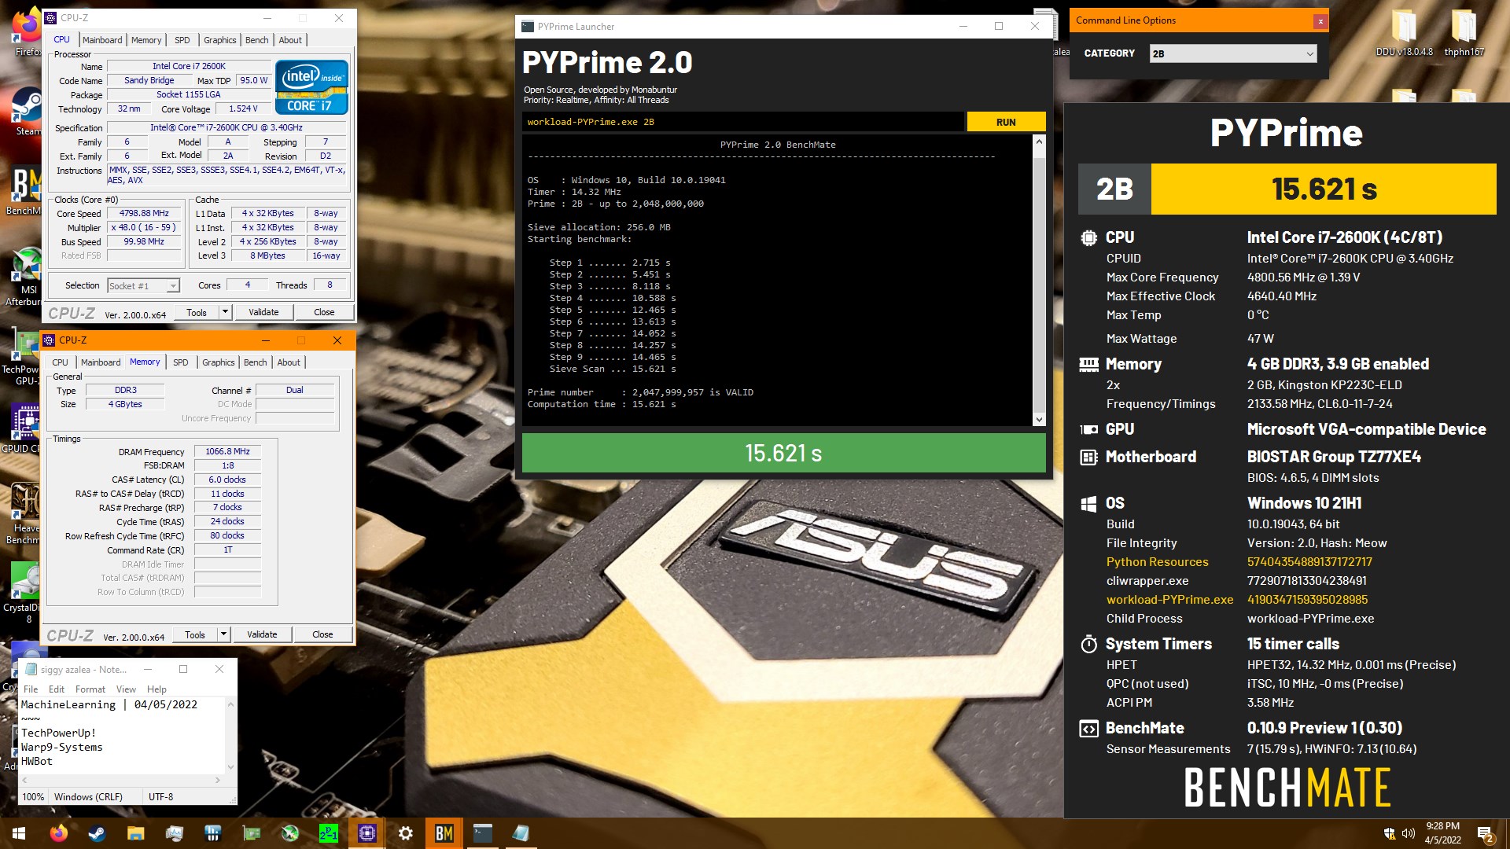The width and height of the screenshot is (1510, 849).
Task: Click the Intel Core i7 logo in CPU-Z
Action: pyautogui.click(x=312, y=87)
